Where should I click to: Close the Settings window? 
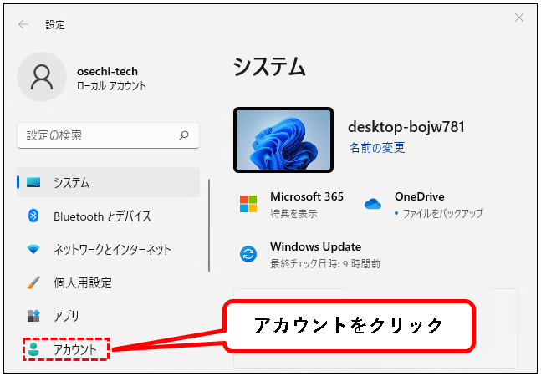point(519,18)
